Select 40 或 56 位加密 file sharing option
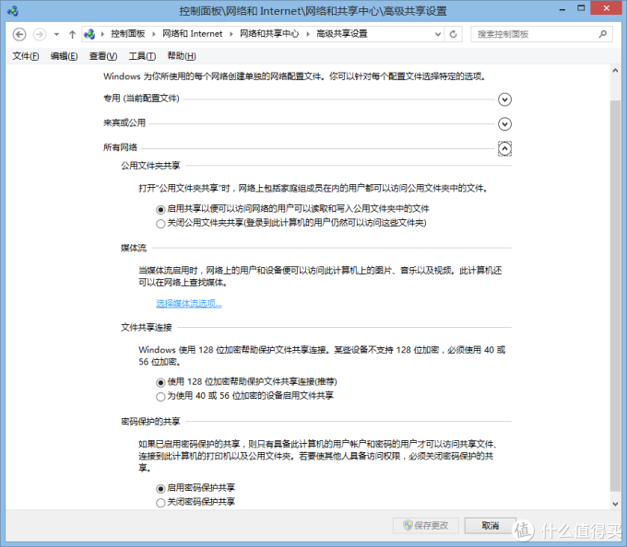The width and height of the screenshot is (627, 547). coord(160,397)
